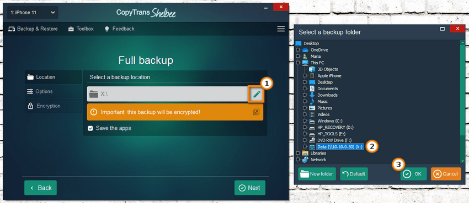This screenshot has height=203, width=469.
Task: Click the encryption warning banner text
Action: coord(151,112)
